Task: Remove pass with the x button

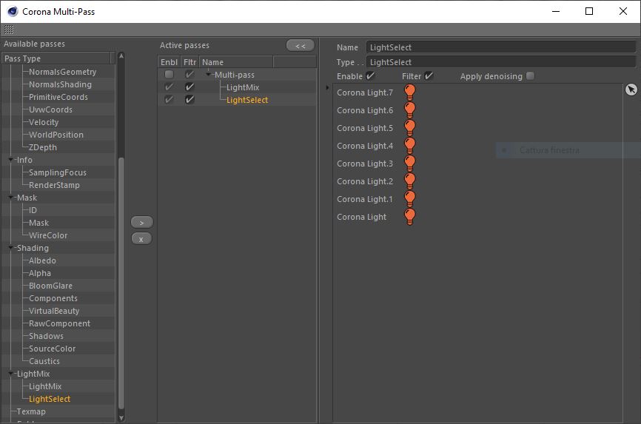Action: [x=141, y=239]
